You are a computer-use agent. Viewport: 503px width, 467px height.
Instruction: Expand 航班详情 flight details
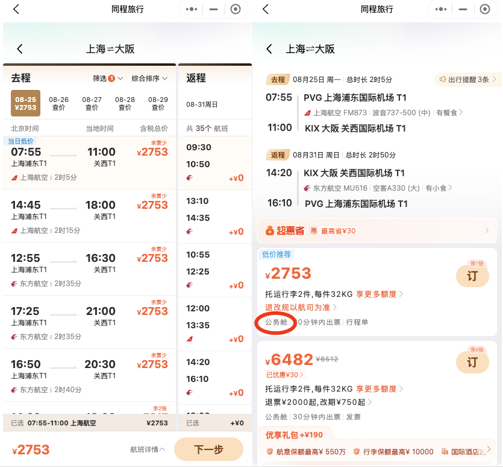[148, 450]
